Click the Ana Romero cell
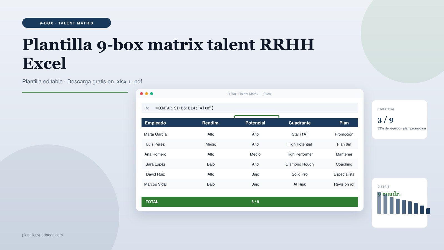This screenshot has width=444, height=250. tap(155, 154)
